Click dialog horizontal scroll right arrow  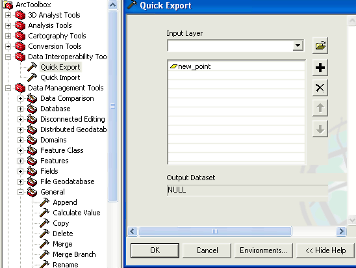click(341, 232)
